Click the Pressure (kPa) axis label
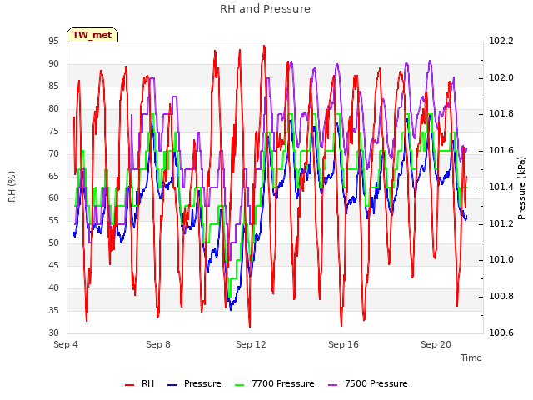 (521, 188)
